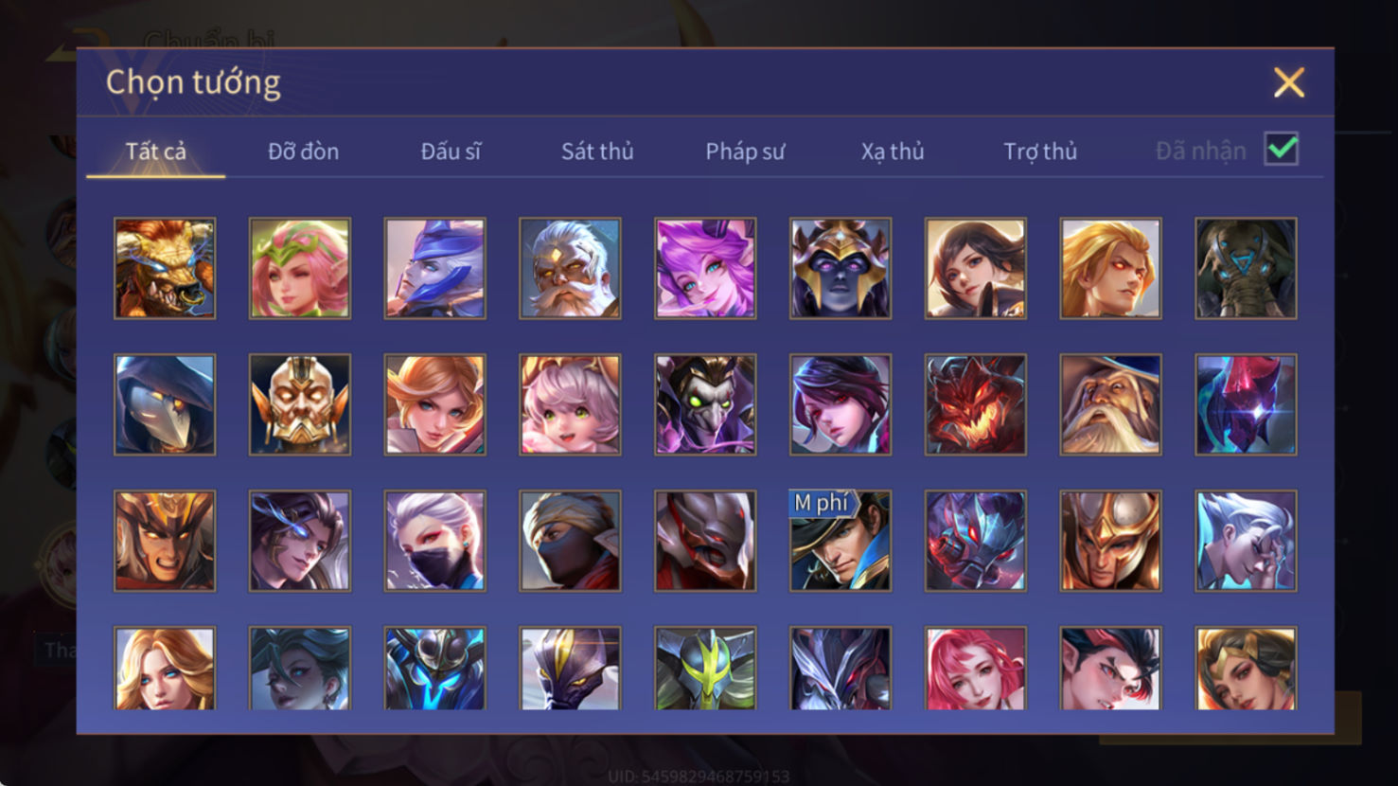Choose the pink cat-eared girl portrait
The width and height of the screenshot is (1398, 786).
[570, 404]
